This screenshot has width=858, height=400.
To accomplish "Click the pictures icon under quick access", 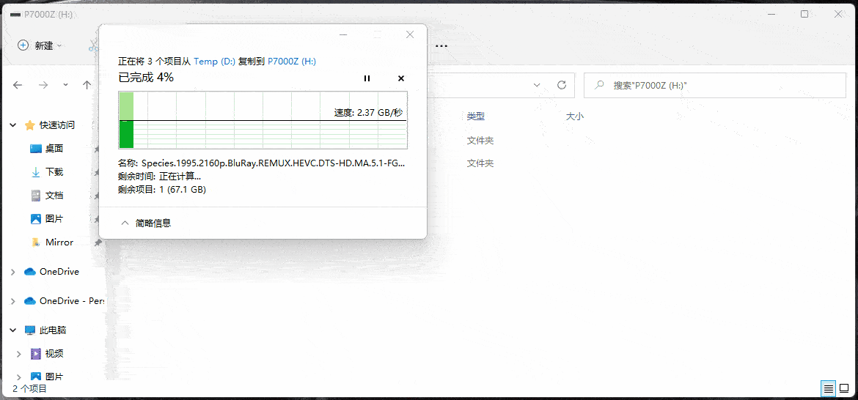I will point(36,218).
